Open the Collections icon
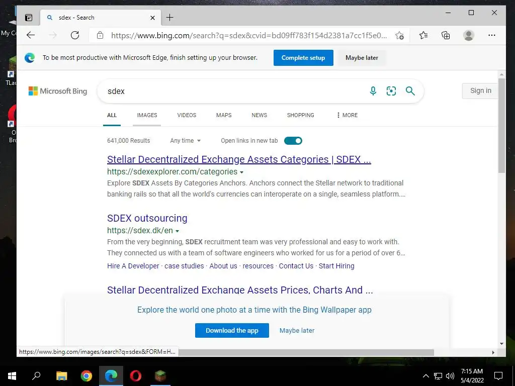Viewport: 515px width, 386px height. pos(446,35)
